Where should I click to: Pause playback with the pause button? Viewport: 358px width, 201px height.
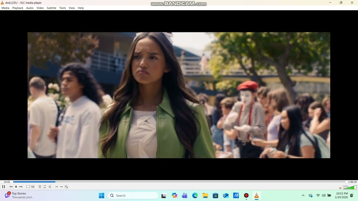pos(4,187)
